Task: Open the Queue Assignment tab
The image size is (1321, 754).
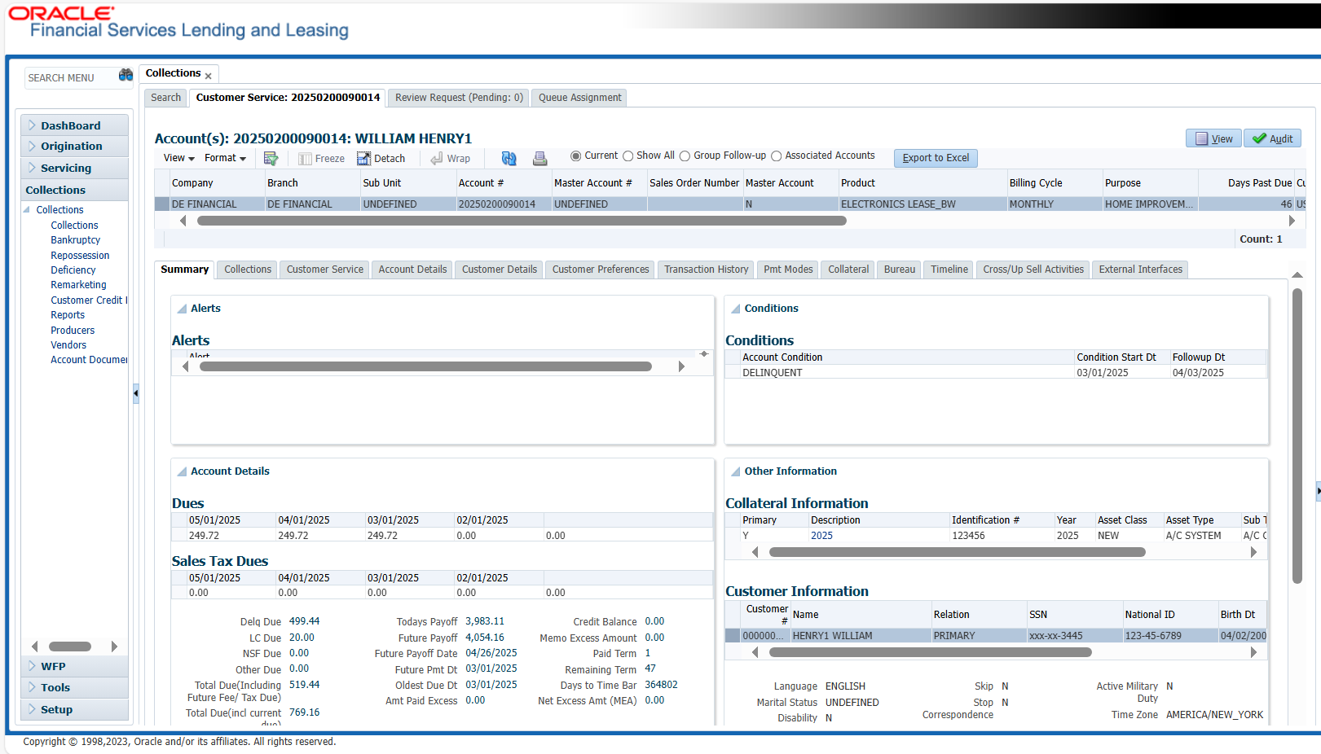Action: click(x=579, y=98)
